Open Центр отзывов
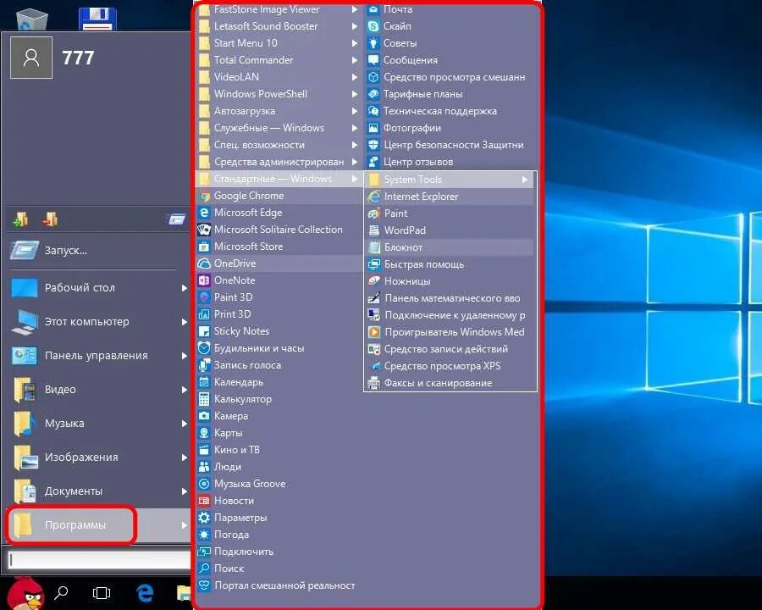This screenshot has height=610, width=762. coord(450,162)
